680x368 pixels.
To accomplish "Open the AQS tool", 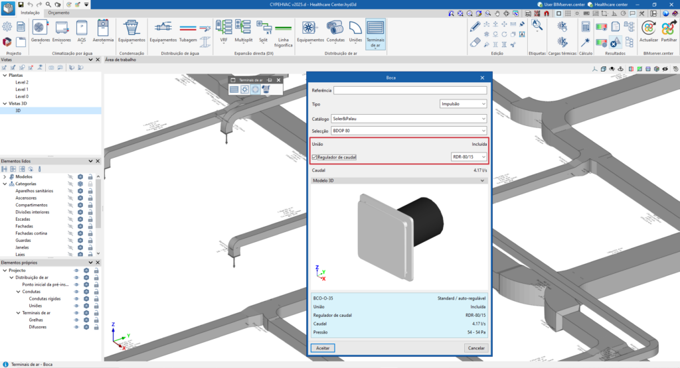I will tap(82, 32).
